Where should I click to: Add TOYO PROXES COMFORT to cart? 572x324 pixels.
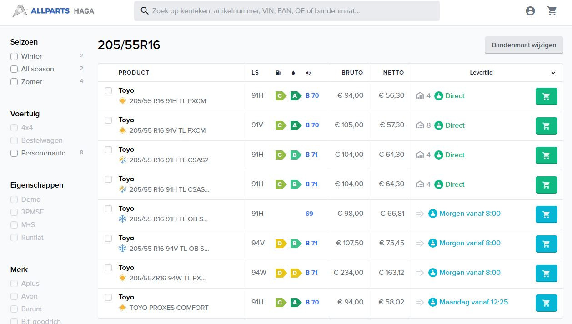tap(546, 303)
